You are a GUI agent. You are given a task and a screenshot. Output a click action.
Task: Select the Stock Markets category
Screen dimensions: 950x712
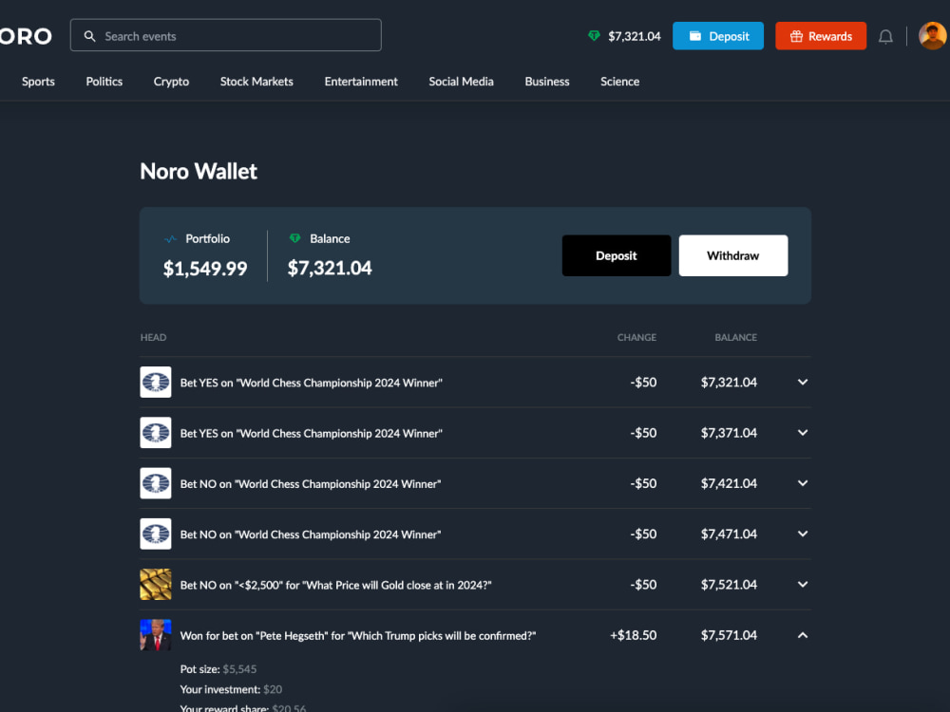[256, 82]
